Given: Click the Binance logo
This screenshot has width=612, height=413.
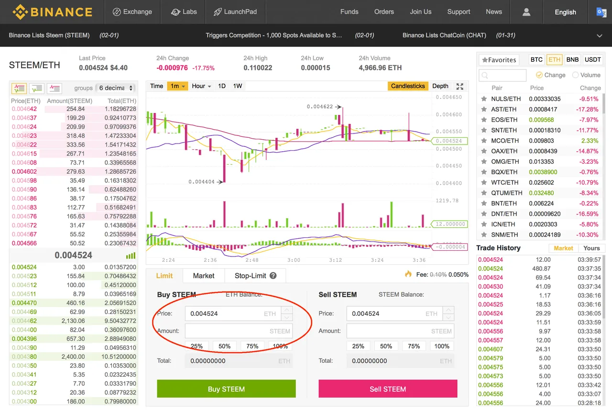Looking at the screenshot, I should click(x=52, y=11).
